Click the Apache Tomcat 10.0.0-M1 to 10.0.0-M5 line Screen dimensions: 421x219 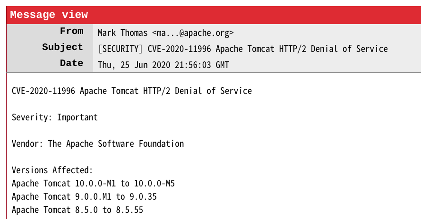click(93, 184)
